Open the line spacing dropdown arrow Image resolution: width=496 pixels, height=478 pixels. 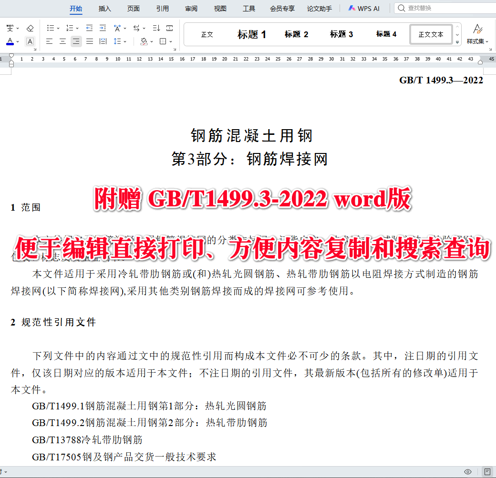click(x=125, y=41)
